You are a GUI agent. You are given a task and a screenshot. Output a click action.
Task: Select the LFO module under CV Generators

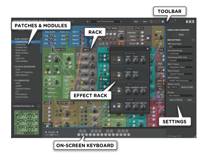[x=17, y=91]
